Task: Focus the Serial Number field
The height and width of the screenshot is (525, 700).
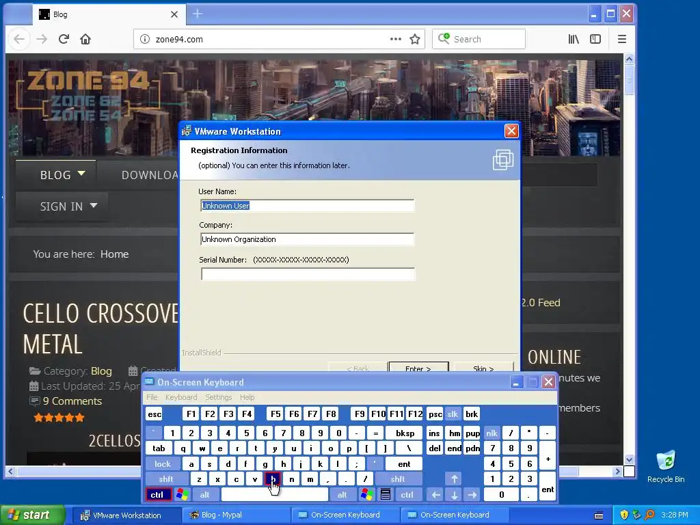Action: (308, 274)
